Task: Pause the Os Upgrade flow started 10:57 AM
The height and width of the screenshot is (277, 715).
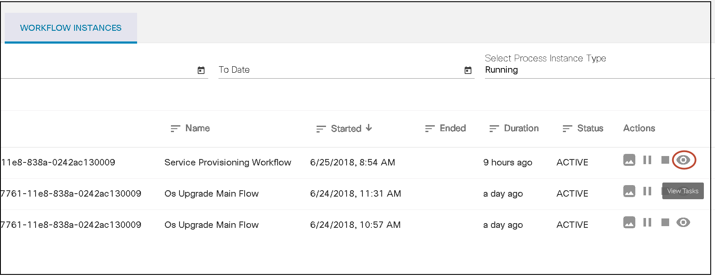Action: point(647,222)
